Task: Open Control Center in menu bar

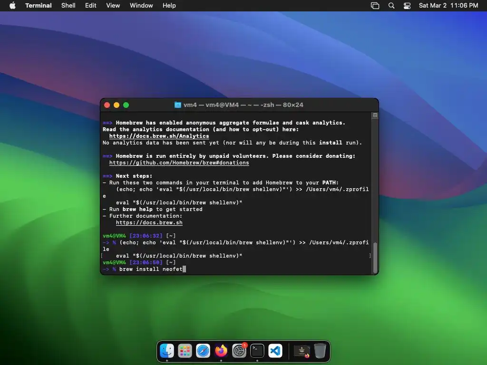Action: (x=407, y=6)
